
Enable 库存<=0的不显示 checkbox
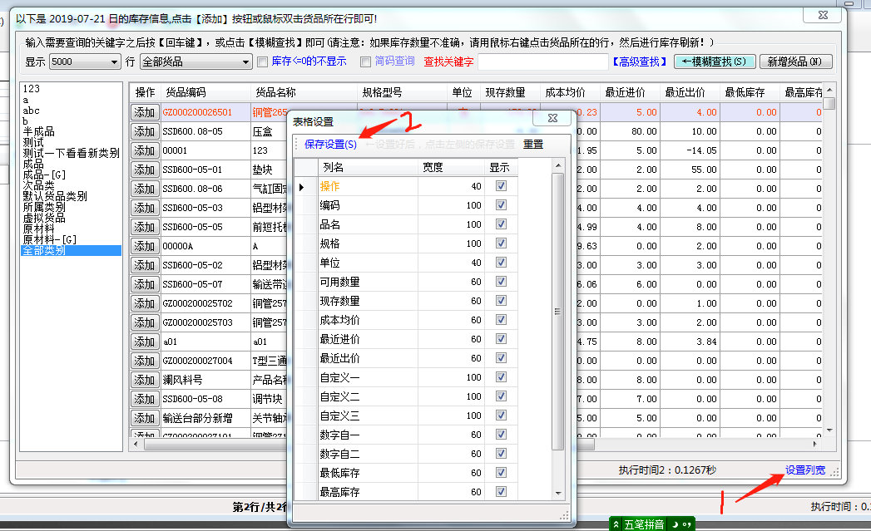263,61
